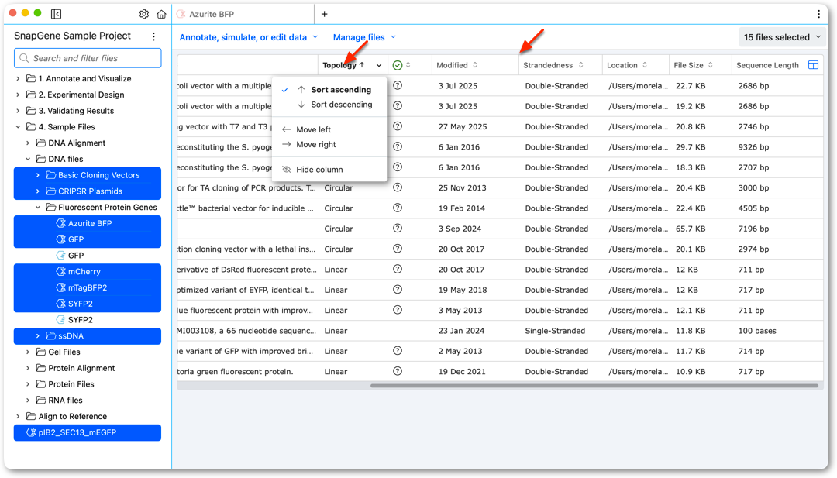837x478 pixels.
Task: Sort by the Modified column header
Action: (x=452, y=65)
